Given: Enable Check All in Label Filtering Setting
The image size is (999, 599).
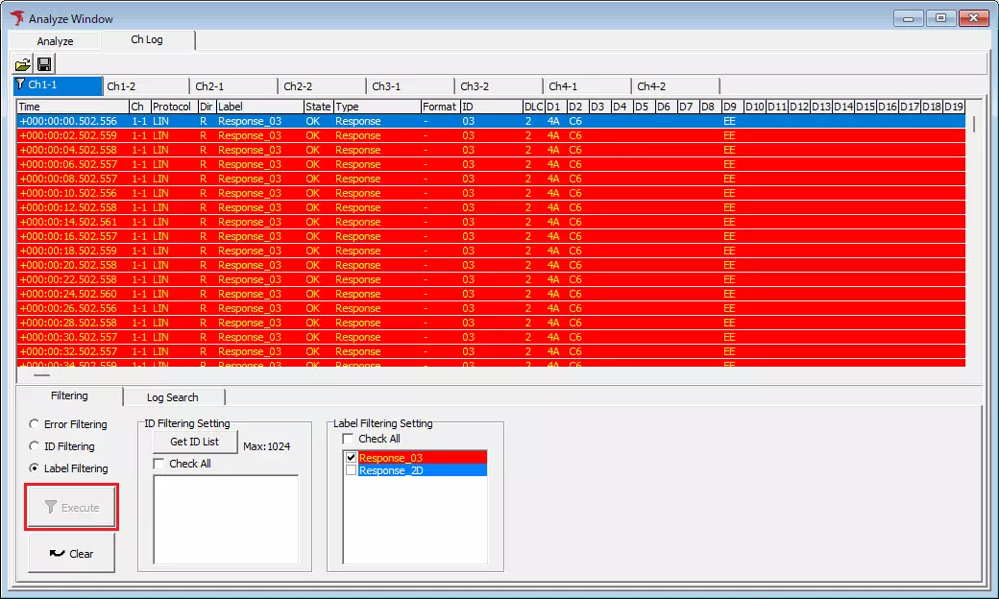Looking at the screenshot, I should [x=348, y=438].
